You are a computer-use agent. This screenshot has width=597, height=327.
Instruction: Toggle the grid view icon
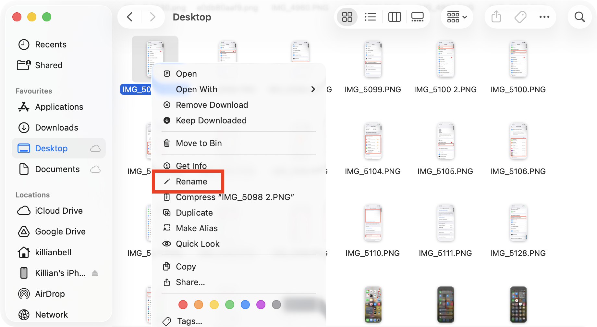[347, 17]
